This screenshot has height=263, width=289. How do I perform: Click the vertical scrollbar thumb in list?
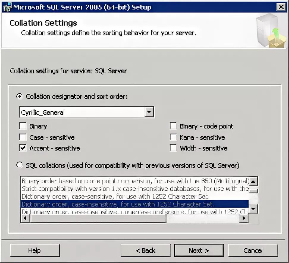click(253, 190)
